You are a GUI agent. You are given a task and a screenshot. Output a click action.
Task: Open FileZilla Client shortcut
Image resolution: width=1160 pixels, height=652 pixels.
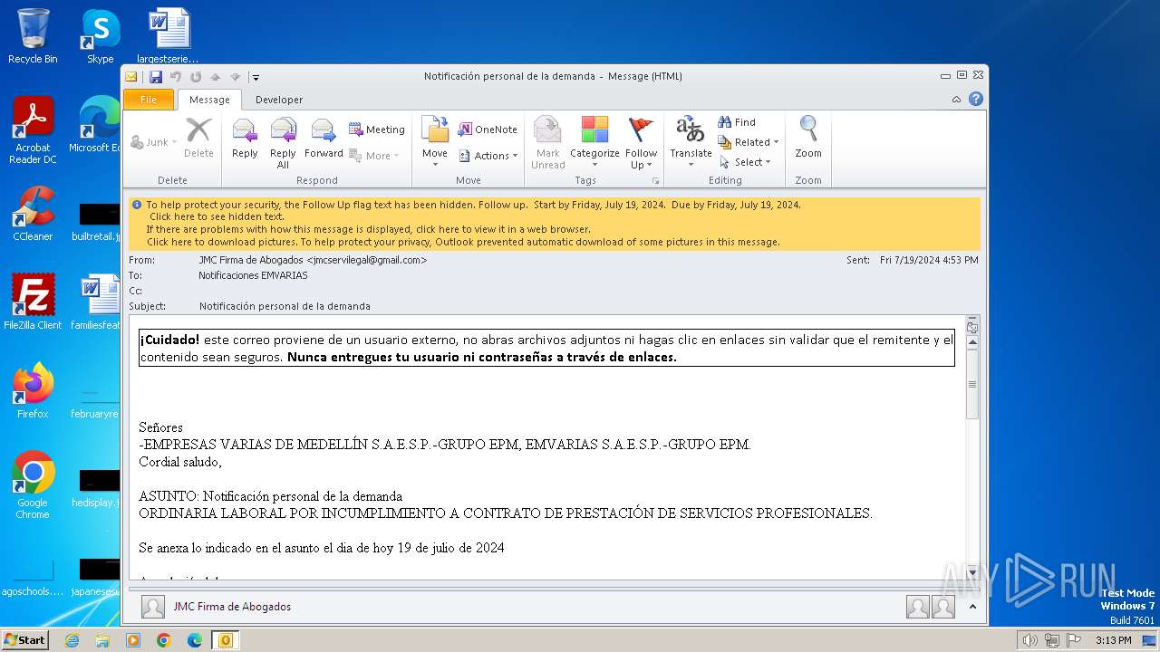point(33,302)
